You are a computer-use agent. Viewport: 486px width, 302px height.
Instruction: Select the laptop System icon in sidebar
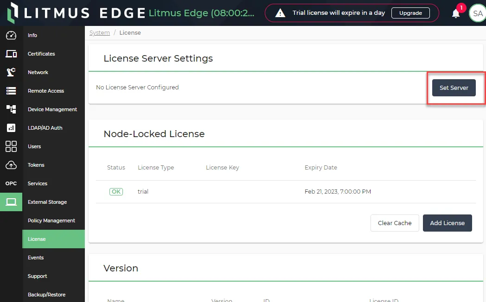pos(11,202)
